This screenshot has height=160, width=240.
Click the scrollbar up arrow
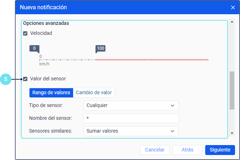[232, 22]
